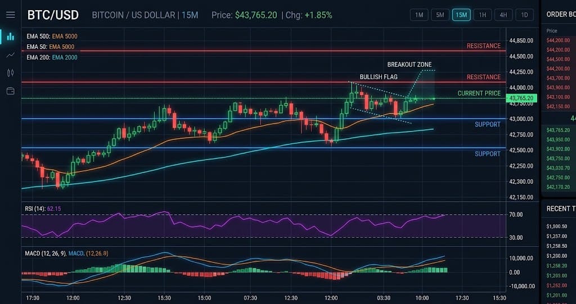Viewport: 576px width, 304px height.
Task: Click the 03:30 time axis label
Action: click(383, 298)
